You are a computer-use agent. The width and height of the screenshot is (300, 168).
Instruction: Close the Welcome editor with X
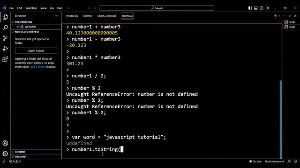coord(17,27)
